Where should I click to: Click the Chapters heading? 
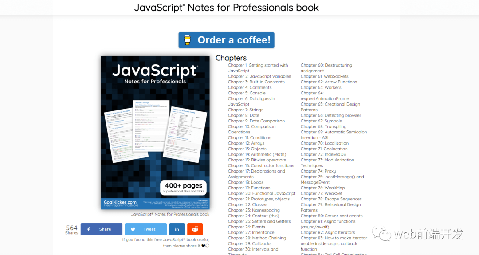tap(231, 58)
